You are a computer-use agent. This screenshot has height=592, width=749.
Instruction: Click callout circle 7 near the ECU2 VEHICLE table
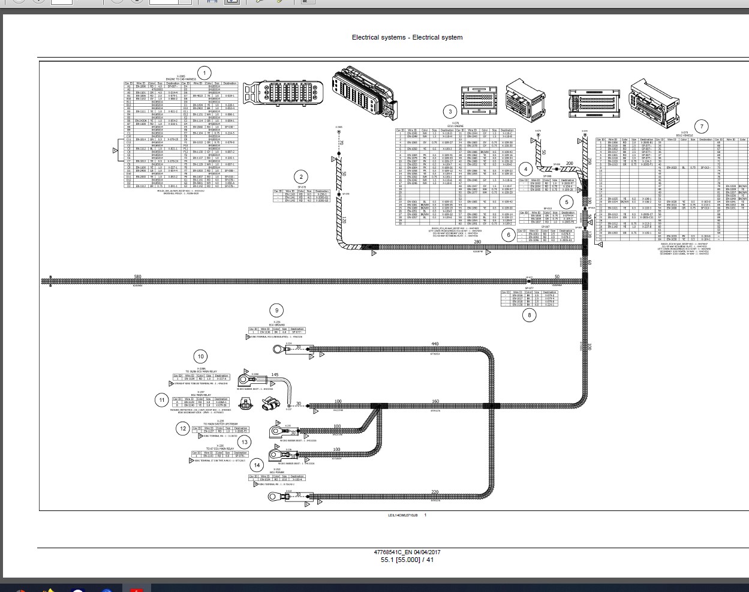(700, 126)
